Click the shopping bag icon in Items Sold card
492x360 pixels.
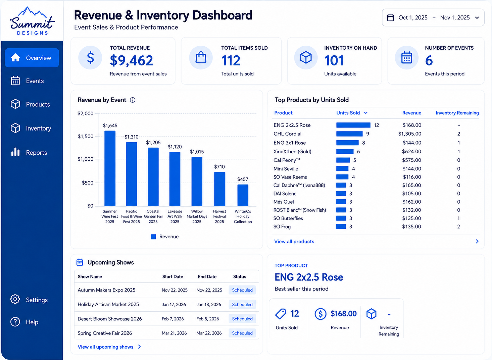(201, 58)
